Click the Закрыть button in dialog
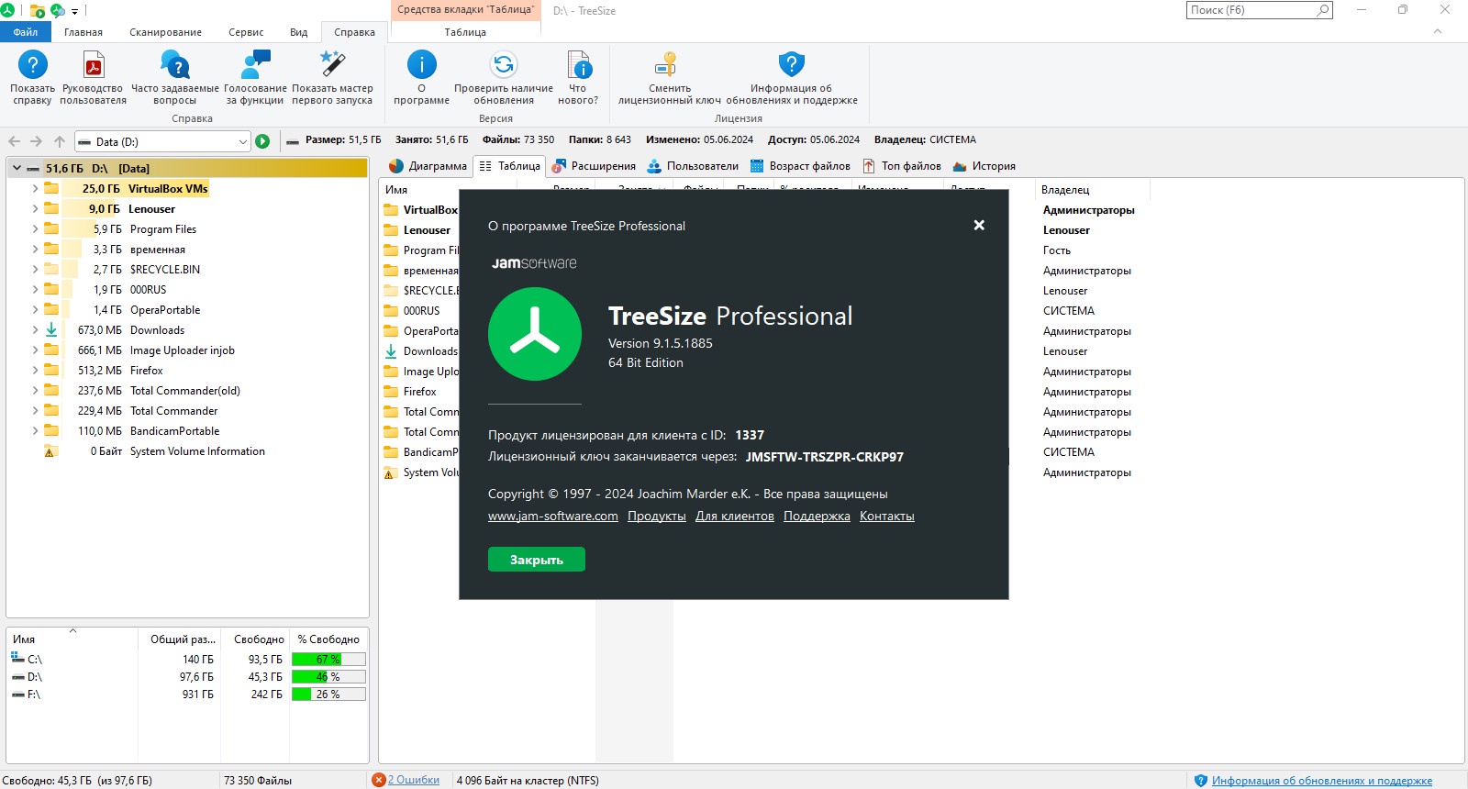Image resolution: width=1468 pixels, height=789 pixels. point(537,560)
